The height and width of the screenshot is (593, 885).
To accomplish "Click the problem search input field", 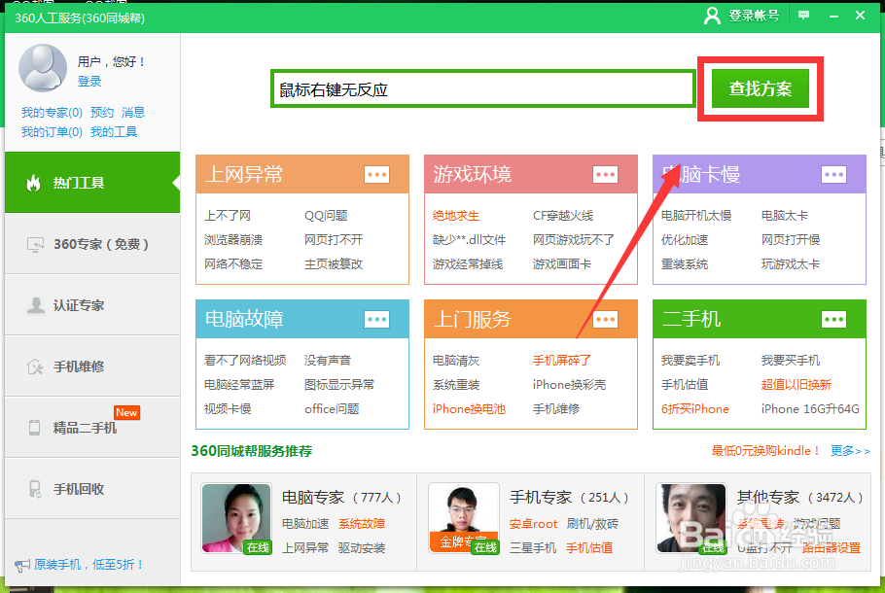I will [x=483, y=89].
